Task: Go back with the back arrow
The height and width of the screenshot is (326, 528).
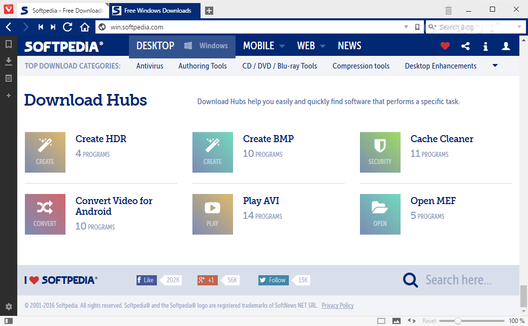Action: click(x=9, y=27)
